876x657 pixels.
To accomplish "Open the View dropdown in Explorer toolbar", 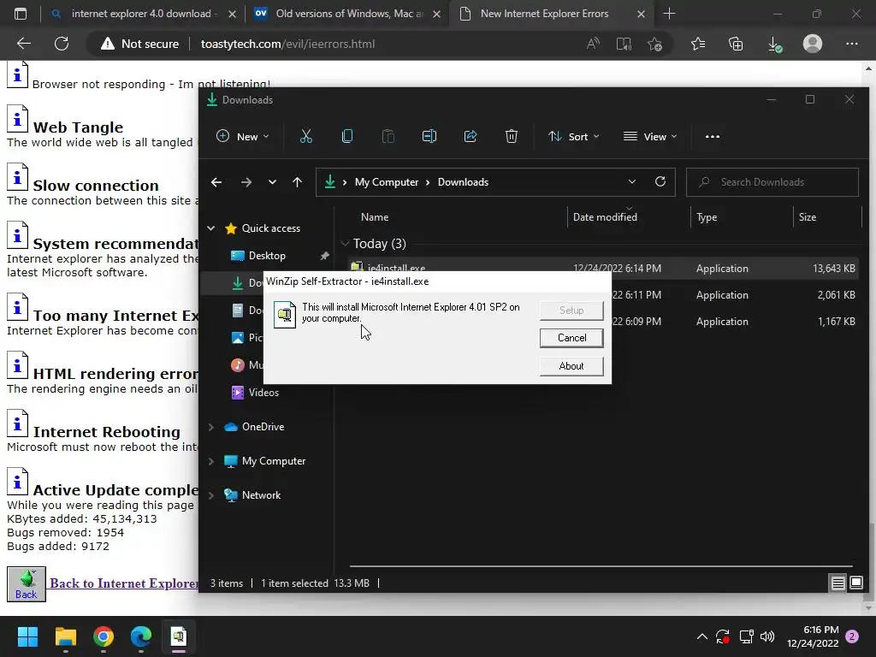I will coord(650,136).
